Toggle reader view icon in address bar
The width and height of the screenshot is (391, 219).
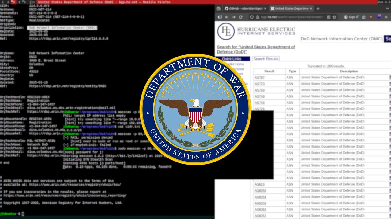(x=329, y=17)
